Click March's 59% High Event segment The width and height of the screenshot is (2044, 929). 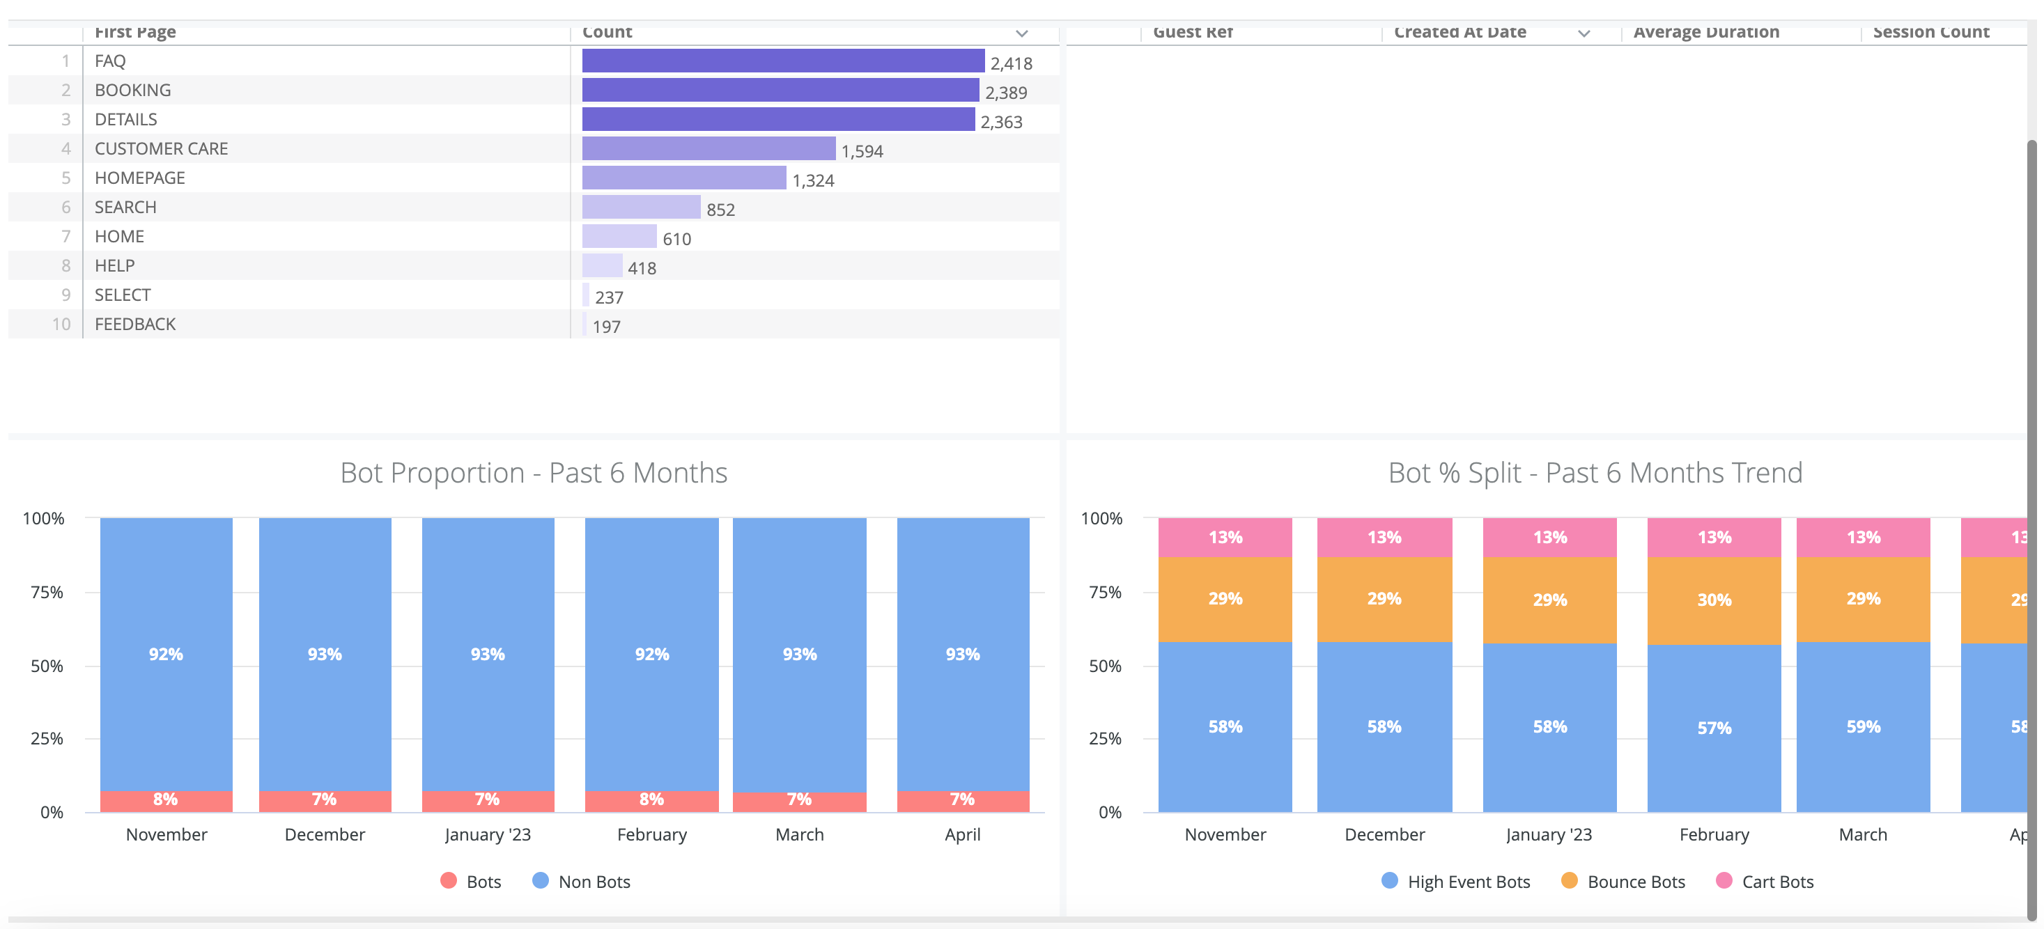[x=1862, y=726]
